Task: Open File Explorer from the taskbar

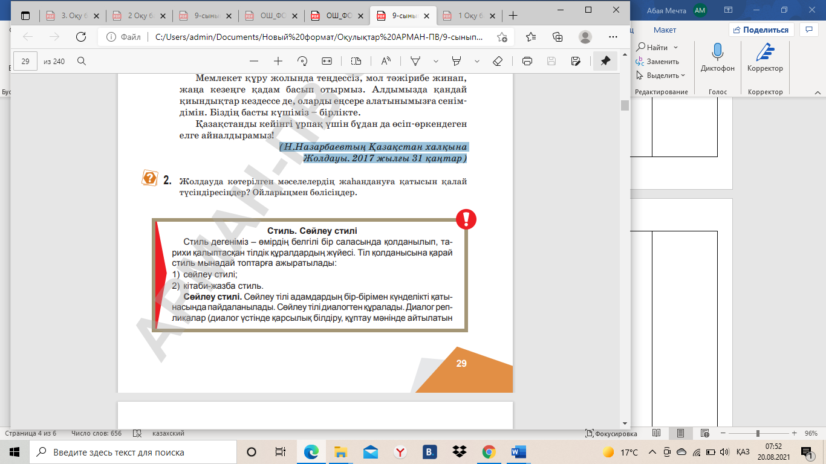Action: pyautogui.click(x=341, y=452)
